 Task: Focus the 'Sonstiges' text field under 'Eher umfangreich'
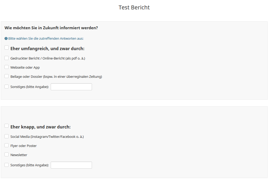click(x=71, y=87)
